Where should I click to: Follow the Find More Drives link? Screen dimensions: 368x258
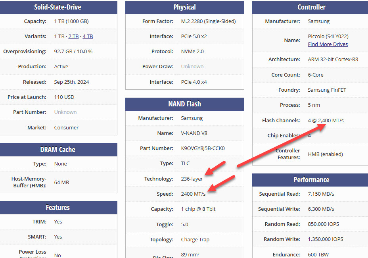coord(328,44)
